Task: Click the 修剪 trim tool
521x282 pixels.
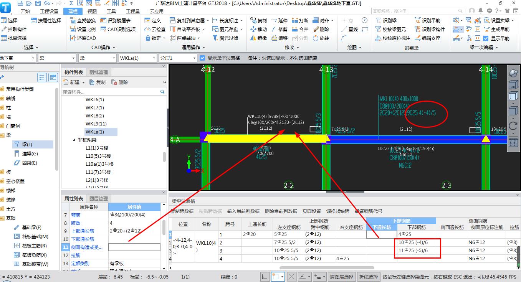Action: (x=279, y=29)
